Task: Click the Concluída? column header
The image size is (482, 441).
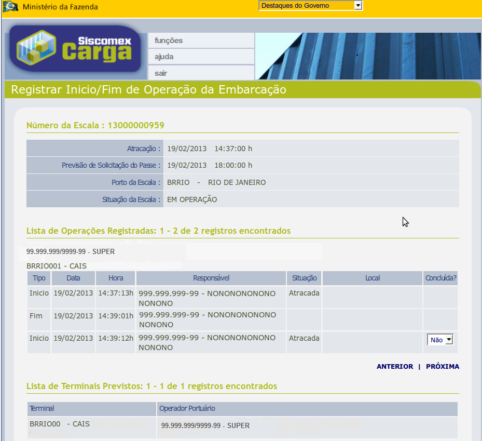Action: coord(440,278)
